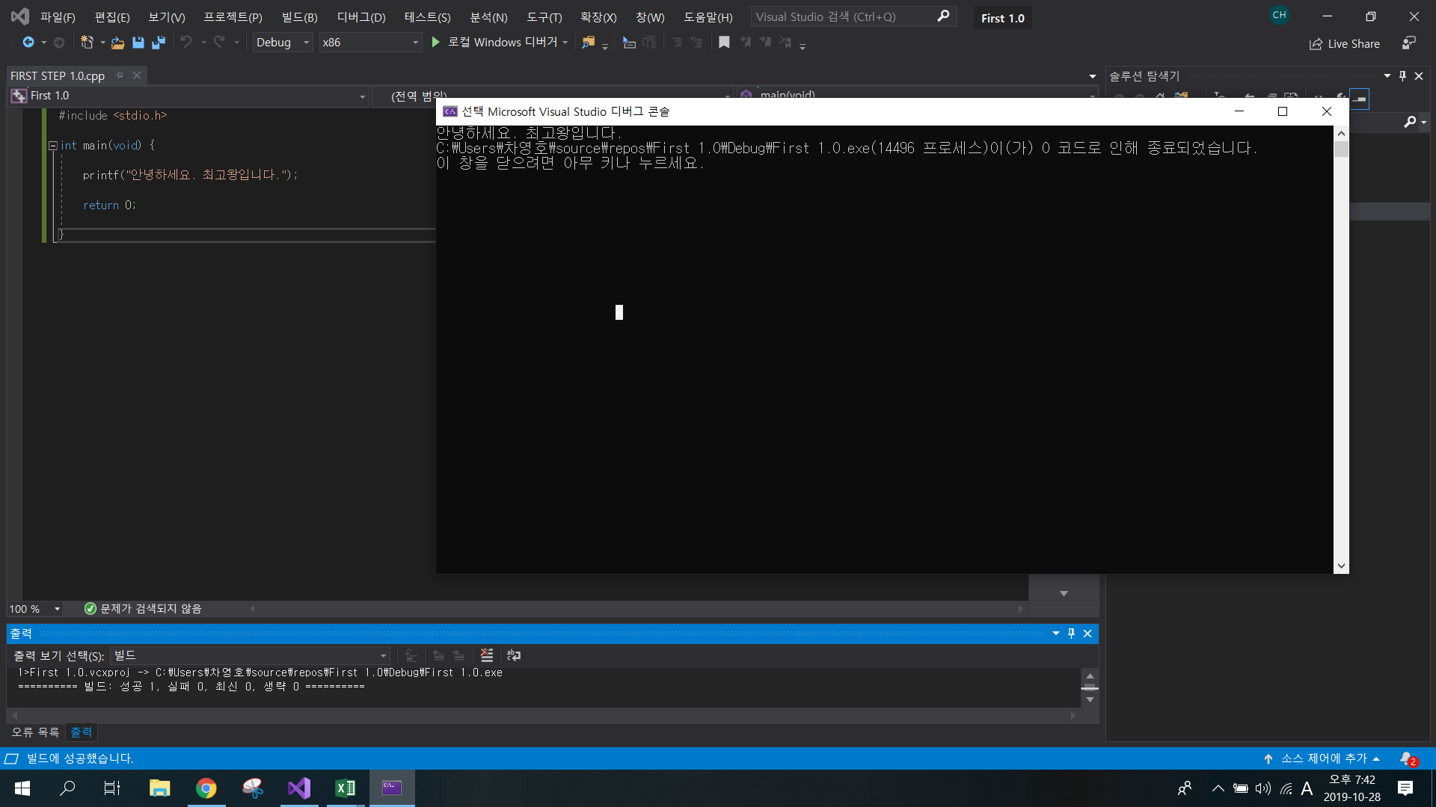Open the 솔루션 탐색기 window options dropdown
Screen dimensions: 1436x807
pos(1387,75)
